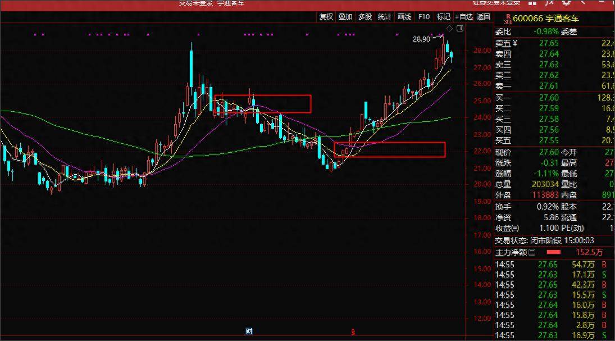Screen dimensions: 615x341
Task: Click the 主力净额 value 152.5万
Action: click(x=589, y=252)
